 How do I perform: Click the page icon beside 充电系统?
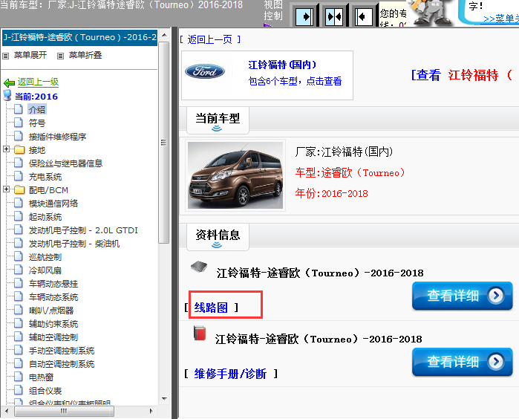tap(19, 176)
